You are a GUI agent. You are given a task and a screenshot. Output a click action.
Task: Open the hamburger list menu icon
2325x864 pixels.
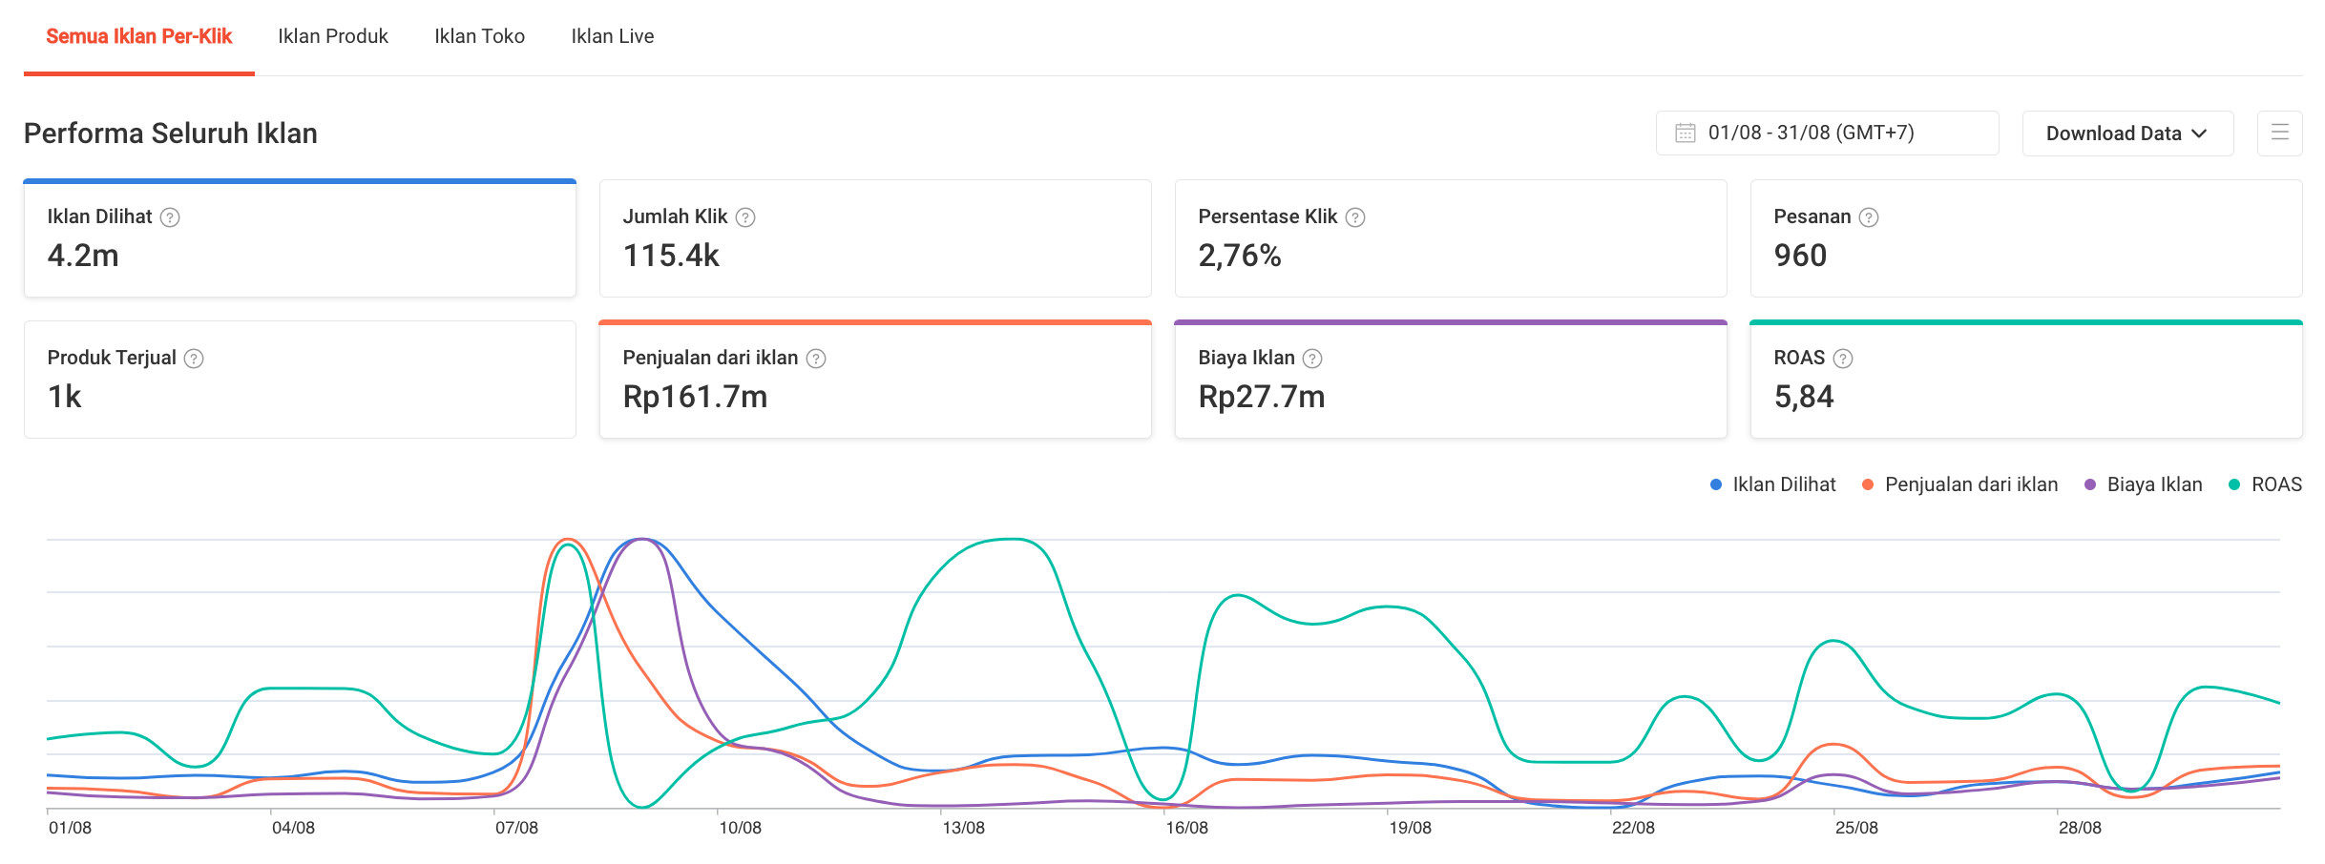coord(2279,133)
